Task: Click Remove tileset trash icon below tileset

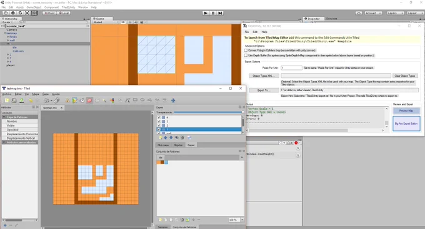Action: pyautogui.click(x=182, y=220)
